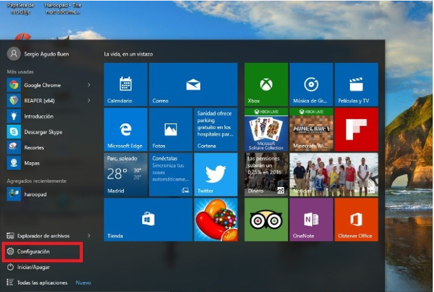Open the Fotos tile
This screenshot has height=292, width=434.
171,130
